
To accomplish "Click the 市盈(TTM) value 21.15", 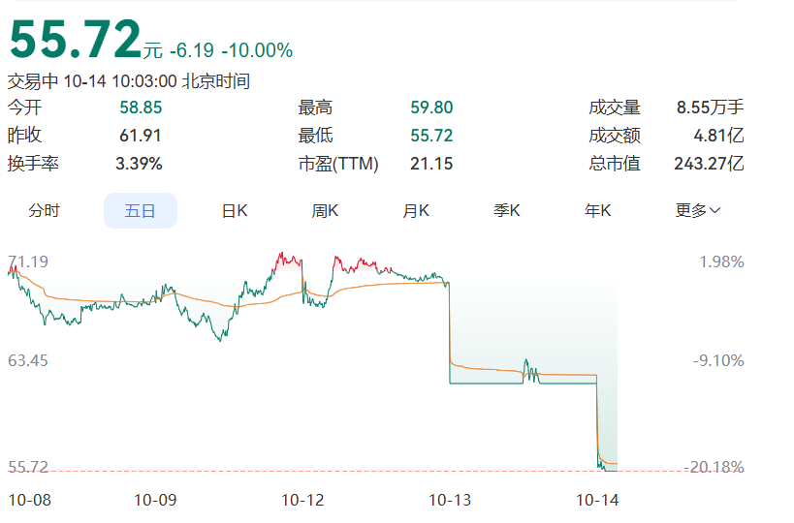I will pyautogui.click(x=431, y=164).
